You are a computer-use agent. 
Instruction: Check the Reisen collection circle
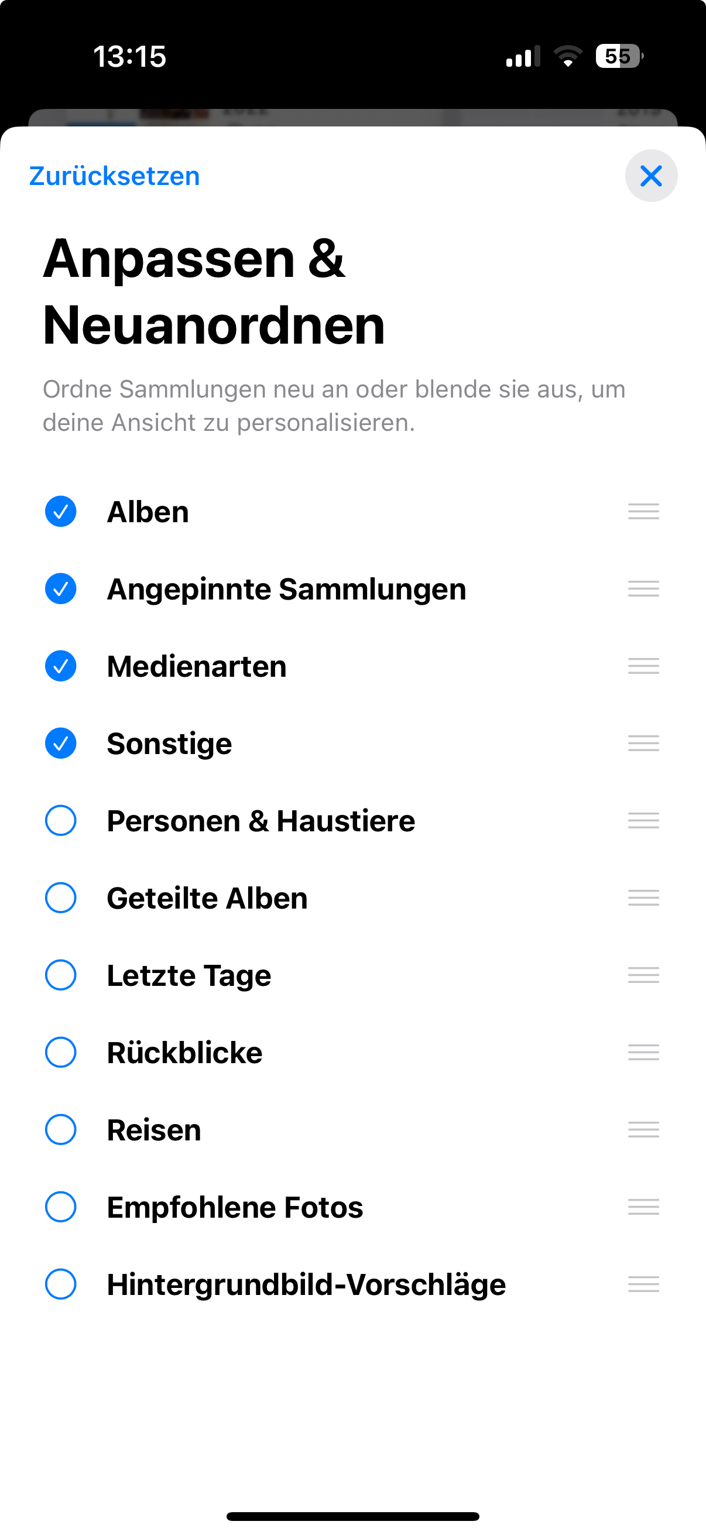(61, 1130)
